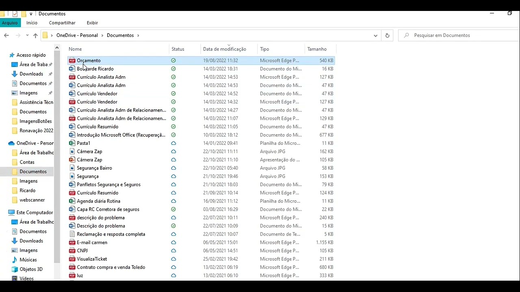Open the webscanner folder in the sidebar

[32, 200]
